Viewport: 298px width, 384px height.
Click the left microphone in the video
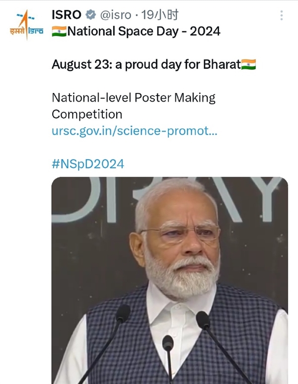point(122,314)
